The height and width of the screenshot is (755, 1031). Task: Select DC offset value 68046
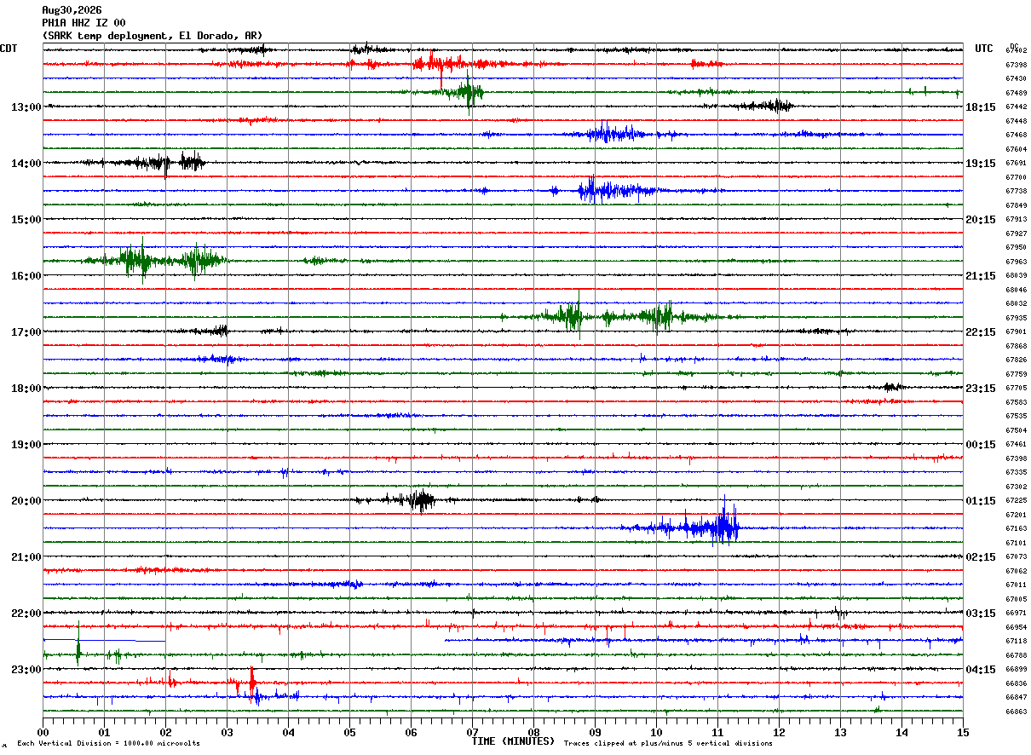1016,290
